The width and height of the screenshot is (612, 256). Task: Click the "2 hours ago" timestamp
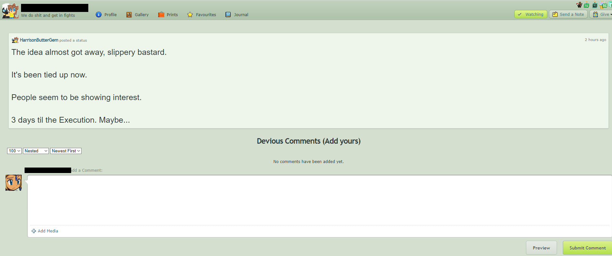click(596, 40)
